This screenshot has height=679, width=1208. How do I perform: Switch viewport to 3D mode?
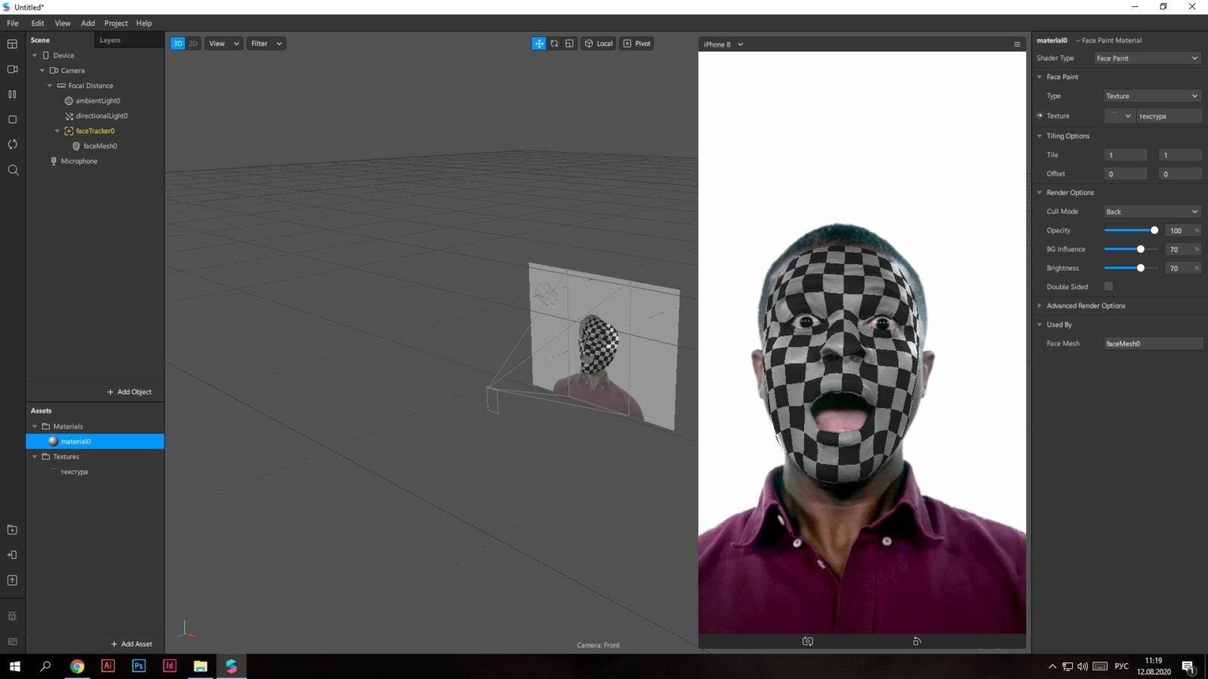[177, 44]
